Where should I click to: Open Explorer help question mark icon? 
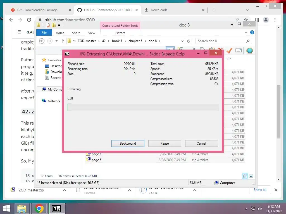coord(252,32)
